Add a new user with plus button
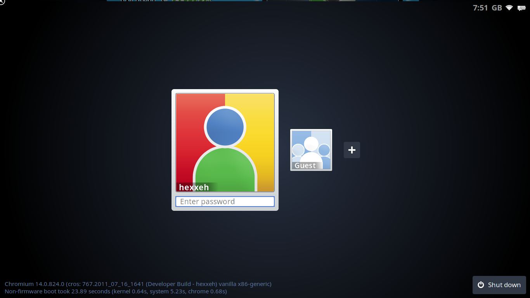 (x=352, y=150)
